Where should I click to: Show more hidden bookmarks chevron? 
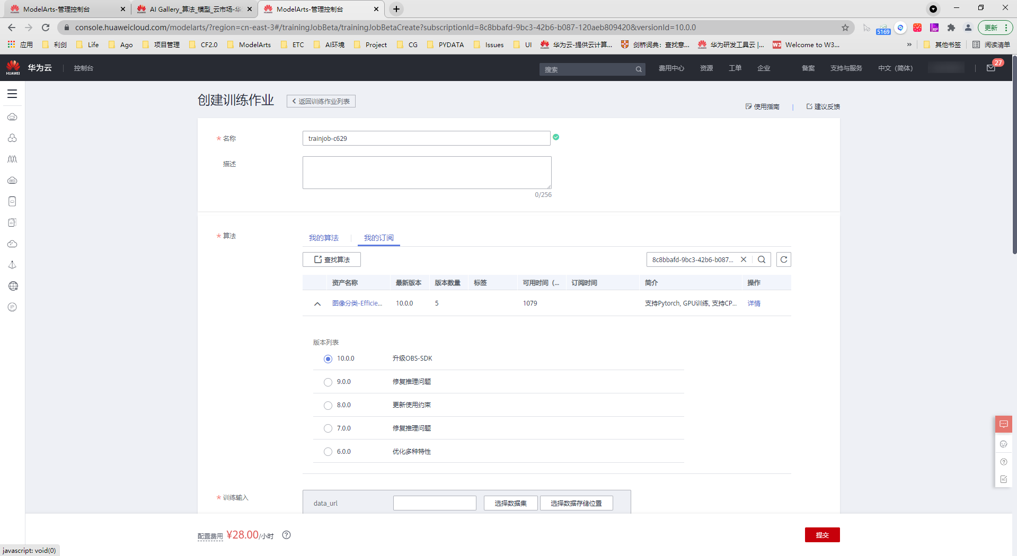click(909, 45)
